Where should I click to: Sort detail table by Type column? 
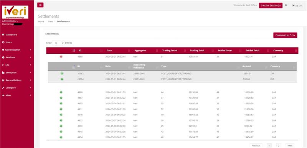click(200, 66)
